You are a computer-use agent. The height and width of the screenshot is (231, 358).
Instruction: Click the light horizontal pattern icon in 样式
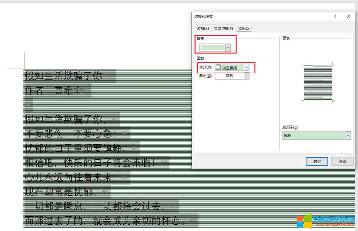(218, 67)
